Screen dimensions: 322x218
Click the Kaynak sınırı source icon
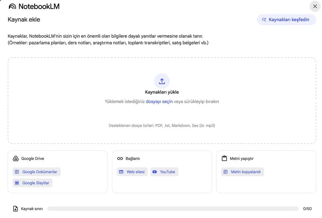pyautogui.click(x=15, y=208)
